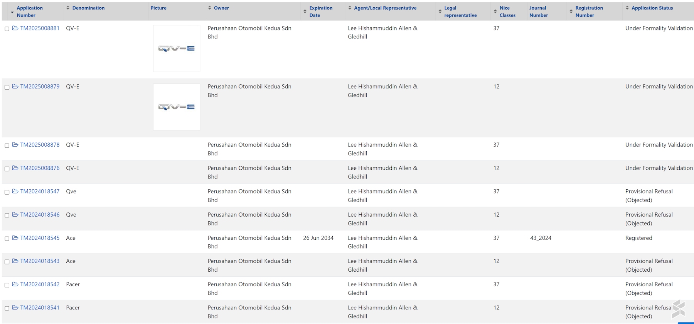
Task: Sort by Denomination column arrows
Action: click(x=68, y=8)
